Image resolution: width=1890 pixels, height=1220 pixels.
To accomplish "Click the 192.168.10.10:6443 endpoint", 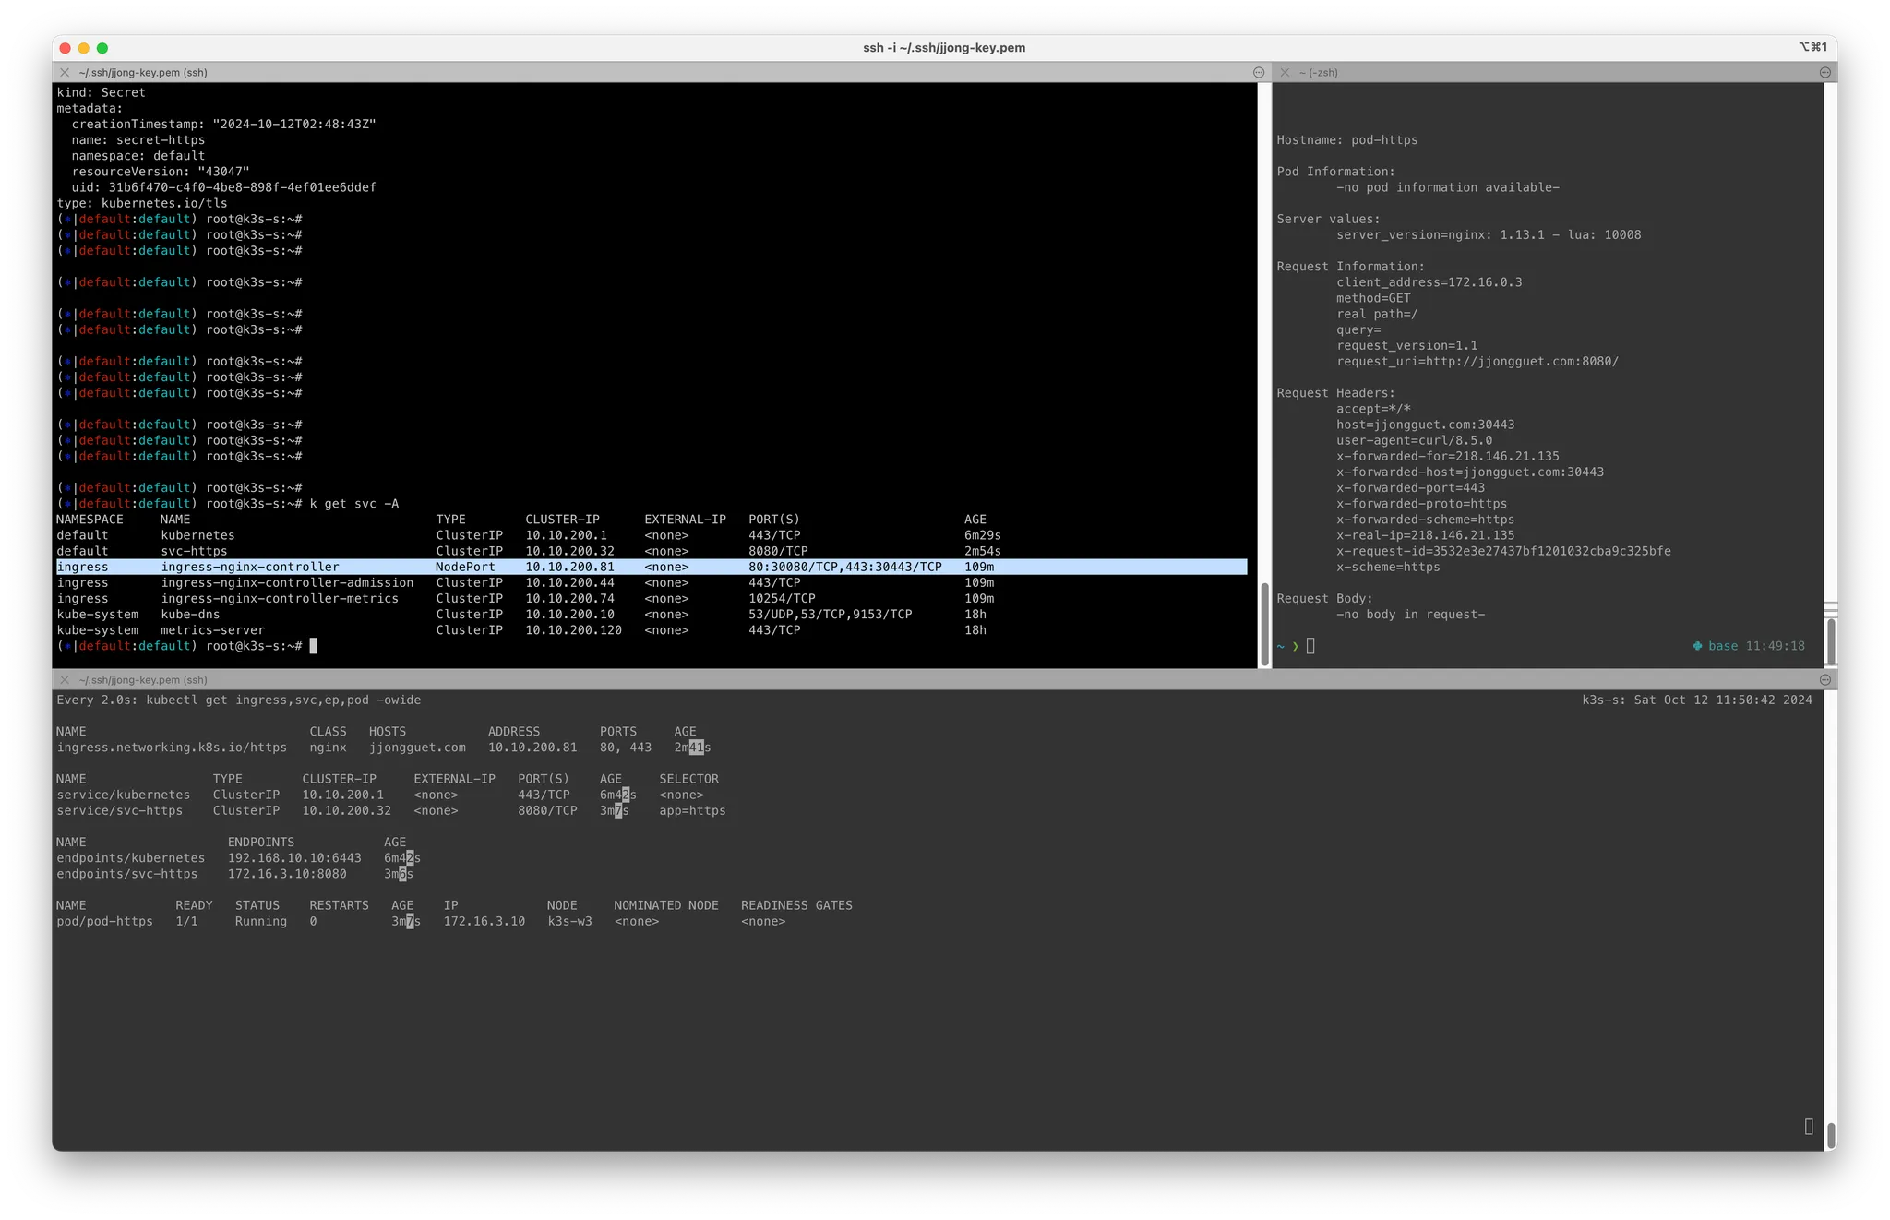I will point(294,857).
